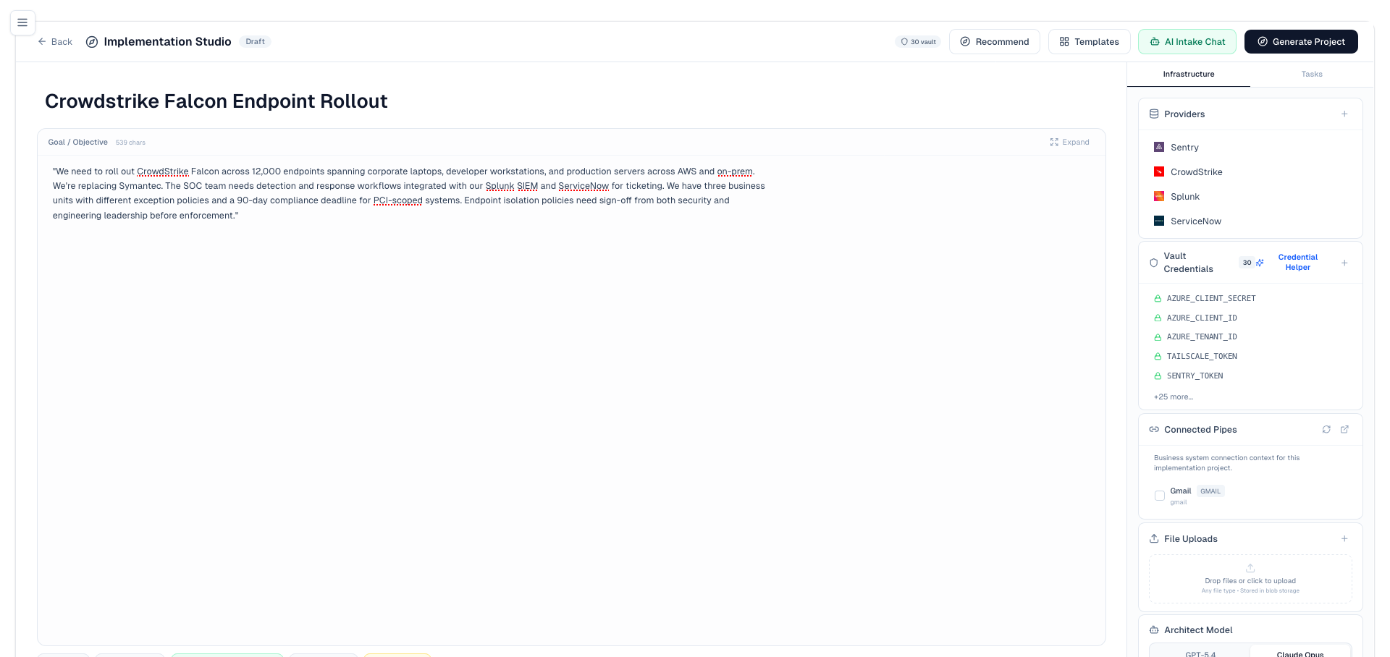
Task: Select the Splunk provider row
Action: point(1250,196)
